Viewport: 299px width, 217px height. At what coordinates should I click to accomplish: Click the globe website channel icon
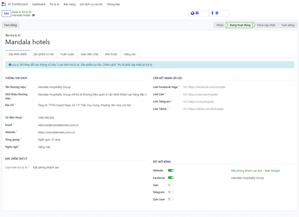tap(192, 13)
